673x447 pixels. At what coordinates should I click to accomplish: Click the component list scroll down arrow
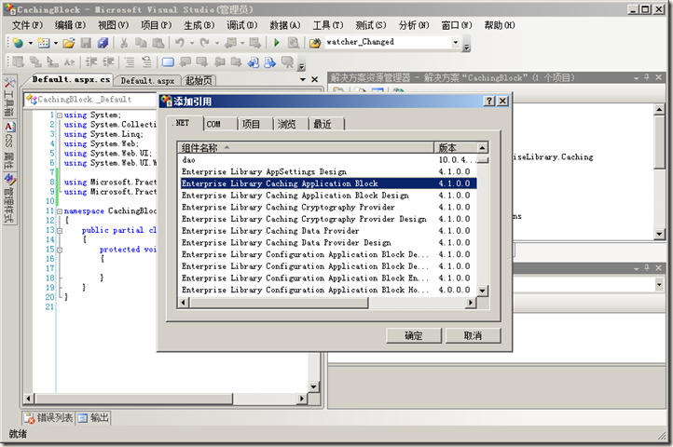483,291
